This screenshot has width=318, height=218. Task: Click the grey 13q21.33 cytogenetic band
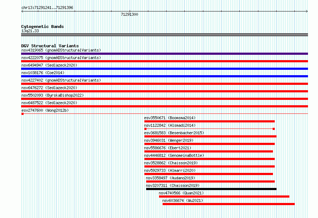point(164,35)
